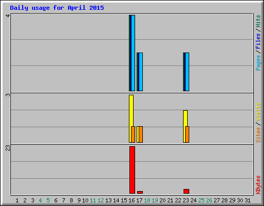Click day "27" on the x-axis
Screen dimensions: 264x206
pyautogui.click(x=217, y=200)
